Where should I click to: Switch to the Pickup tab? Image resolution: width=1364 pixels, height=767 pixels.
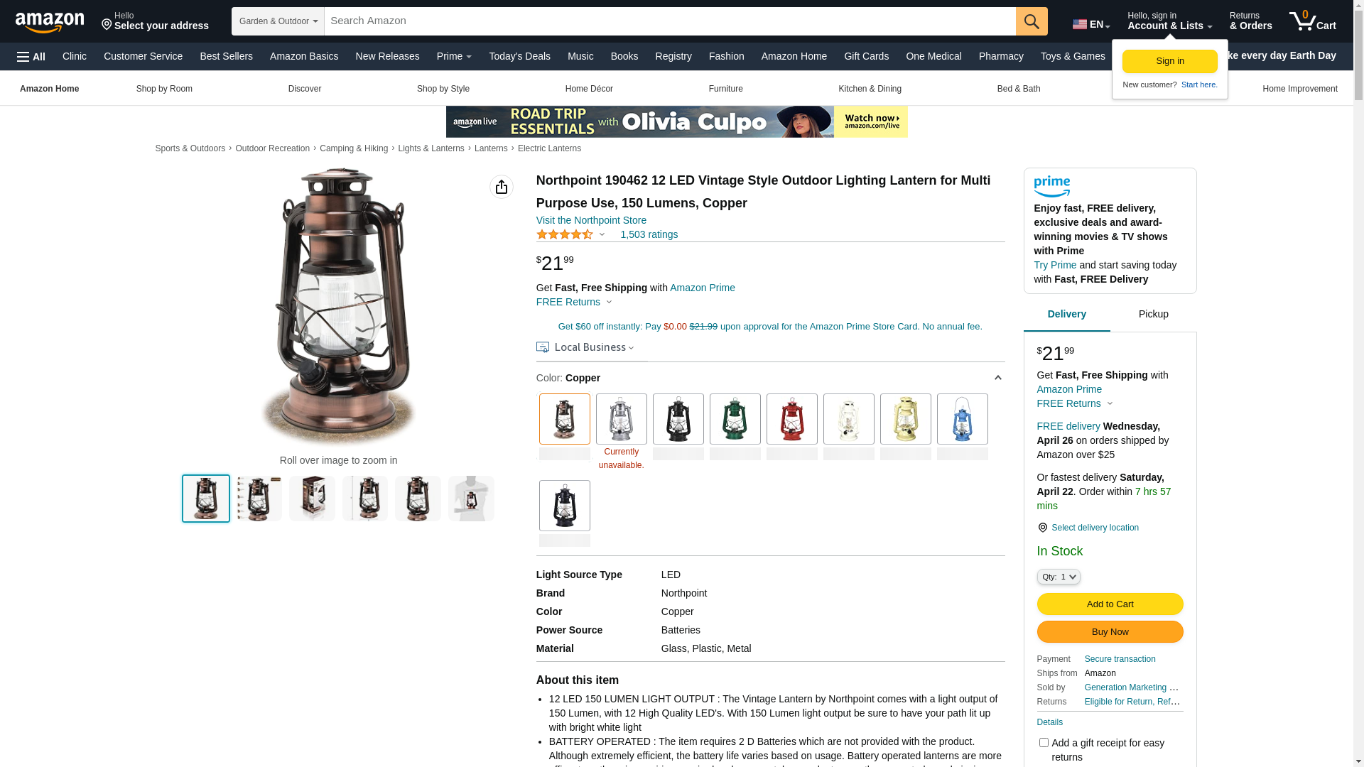1154,314
